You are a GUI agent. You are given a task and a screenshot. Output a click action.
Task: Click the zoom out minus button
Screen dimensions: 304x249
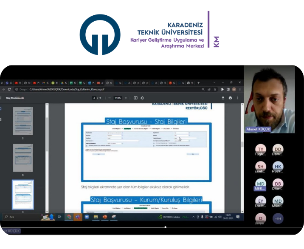[x=109, y=98]
